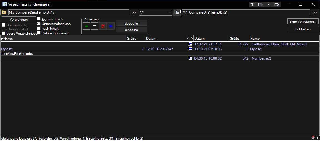Click the green arrow copy-direction filter

(x=86, y=26)
